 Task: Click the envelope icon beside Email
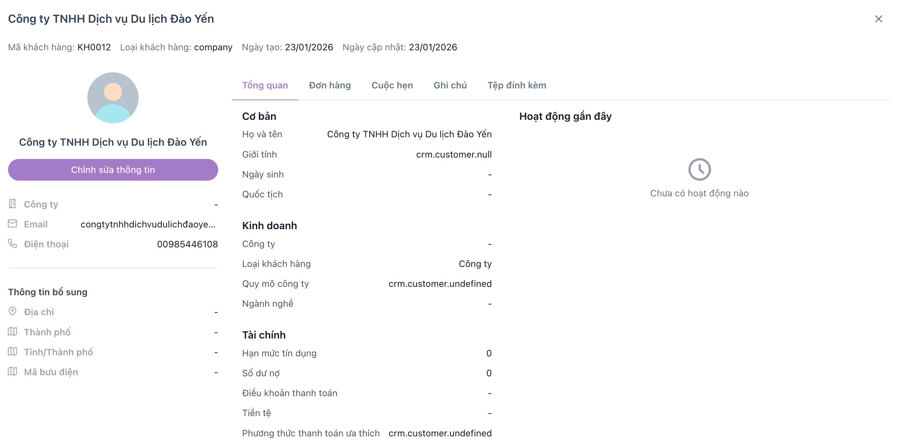13,224
